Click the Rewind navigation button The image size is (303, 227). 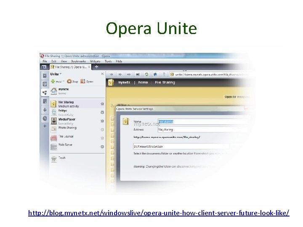pos(112,74)
